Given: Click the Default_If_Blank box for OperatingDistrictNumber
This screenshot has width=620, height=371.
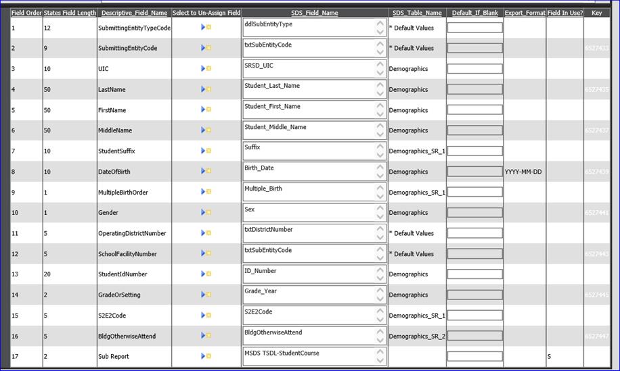Looking at the screenshot, I should 474,233.
